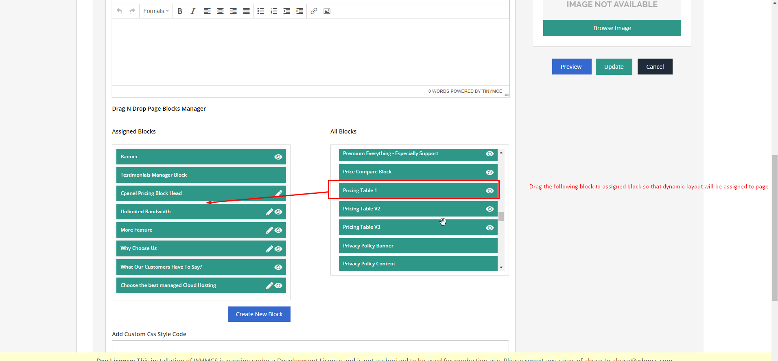Click eye icon on Pricing Table 1
Viewport: 778px width, 361px height.
point(490,190)
